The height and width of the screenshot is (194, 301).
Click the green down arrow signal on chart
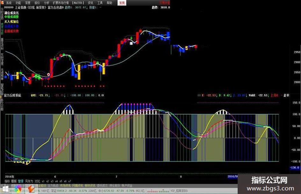coord(131,38)
